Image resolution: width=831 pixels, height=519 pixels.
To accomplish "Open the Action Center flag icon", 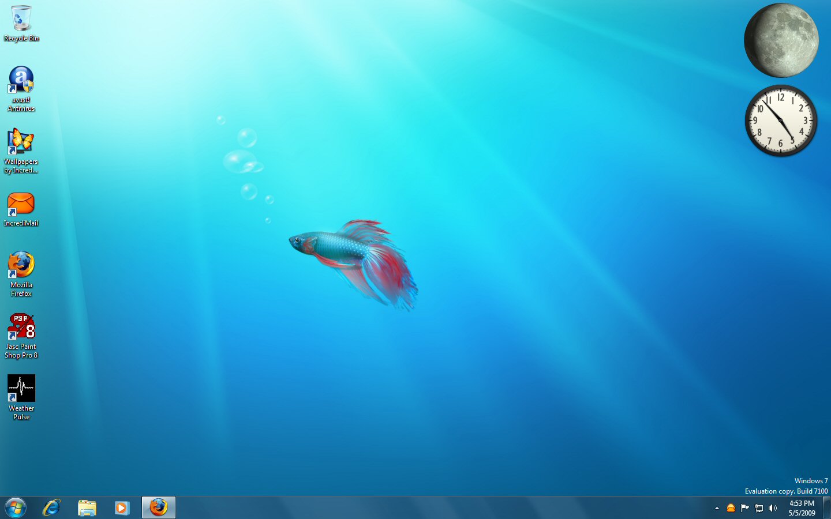I will 744,508.
